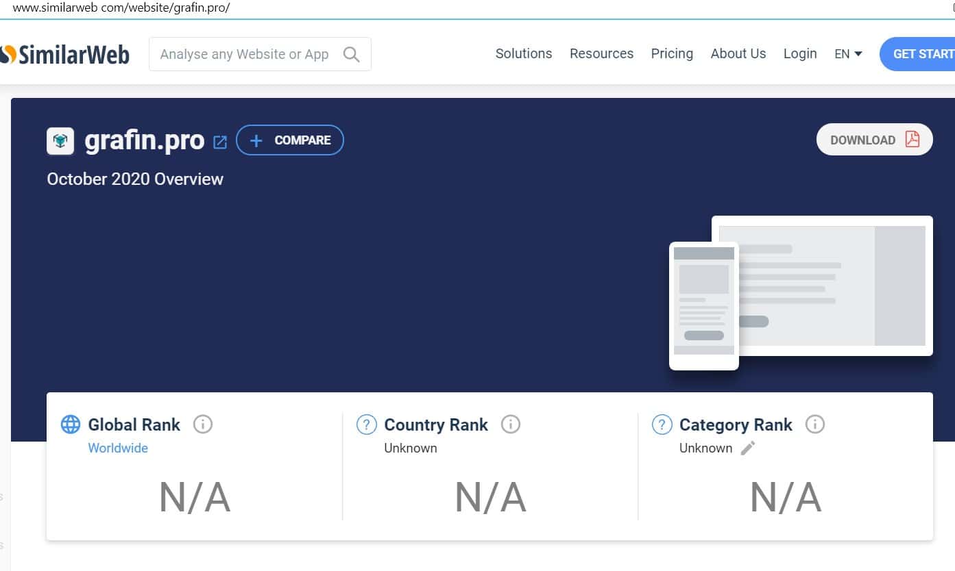This screenshot has width=955, height=571.
Task: Click the grafin.pro site title
Action: 145,140
